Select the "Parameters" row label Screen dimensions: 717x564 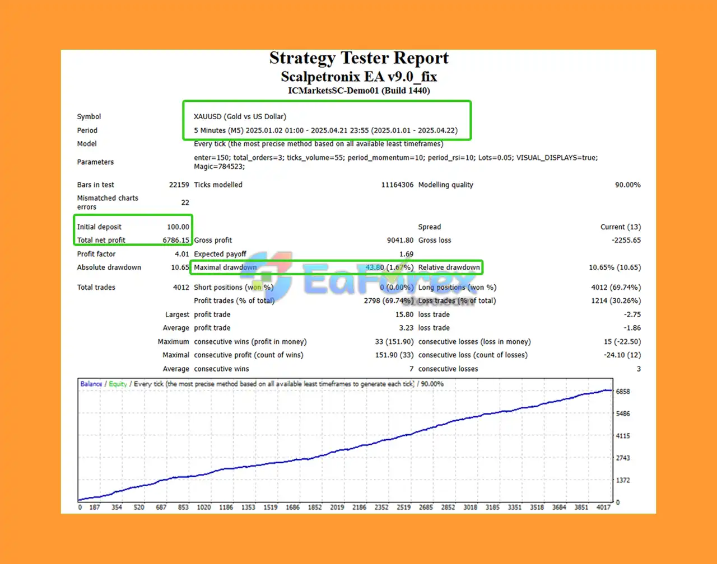coord(95,162)
